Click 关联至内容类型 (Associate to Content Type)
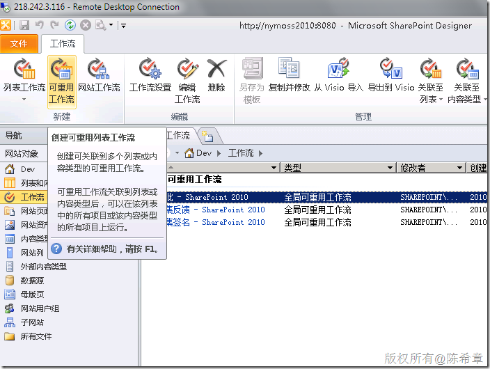The width and height of the screenshot is (490, 369). (467, 81)
